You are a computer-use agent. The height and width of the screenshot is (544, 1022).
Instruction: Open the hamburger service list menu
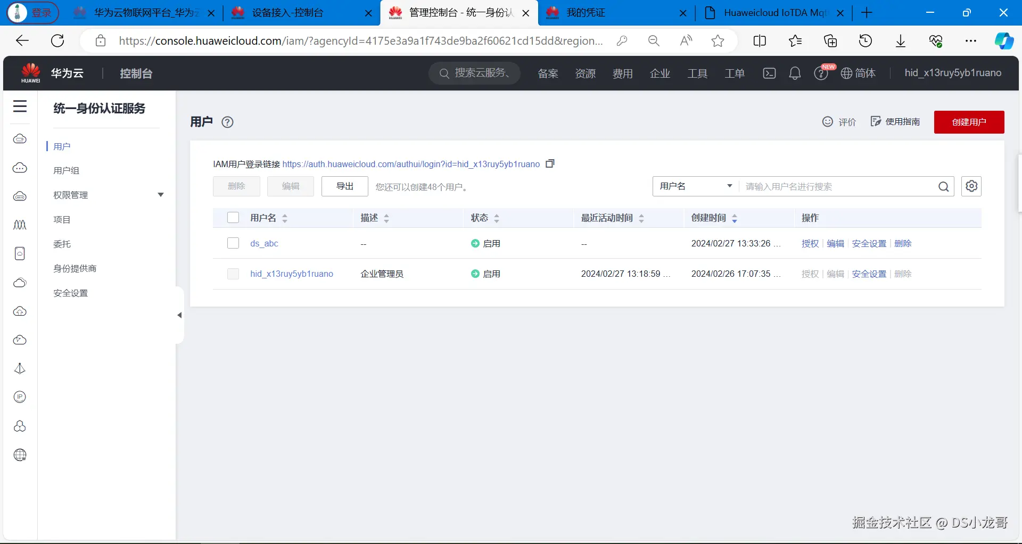coord(20,106)
